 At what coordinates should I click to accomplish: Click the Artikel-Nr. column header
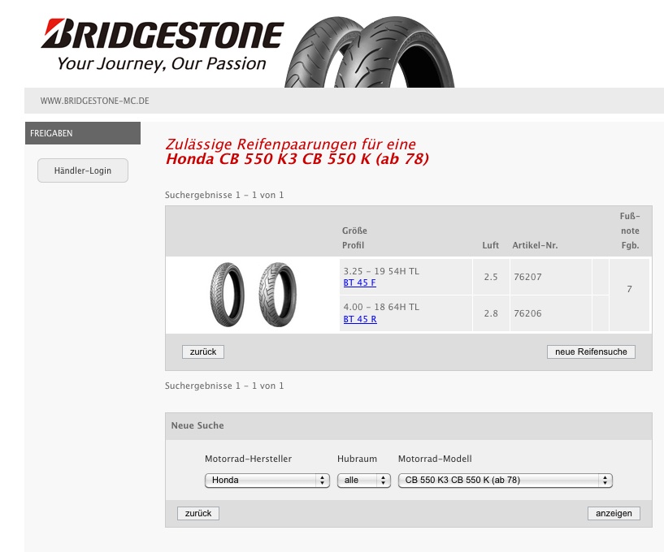pyautogui.click(x=535, y=245)
